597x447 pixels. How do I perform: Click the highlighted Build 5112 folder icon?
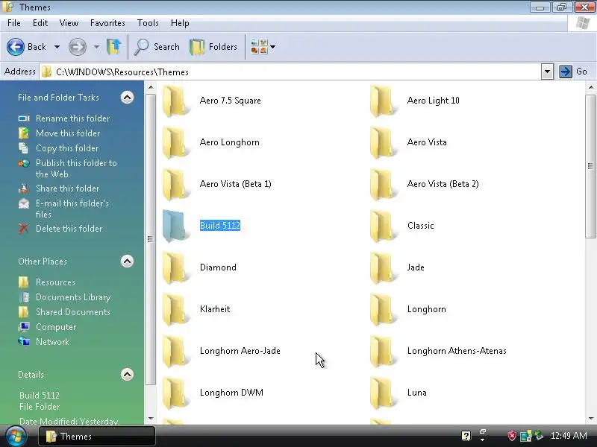[175, 226]
